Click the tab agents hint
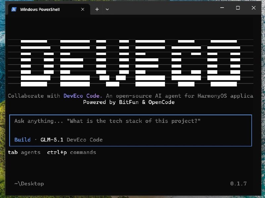This screenshot has height=198, width=265. (x=24, y=152)
